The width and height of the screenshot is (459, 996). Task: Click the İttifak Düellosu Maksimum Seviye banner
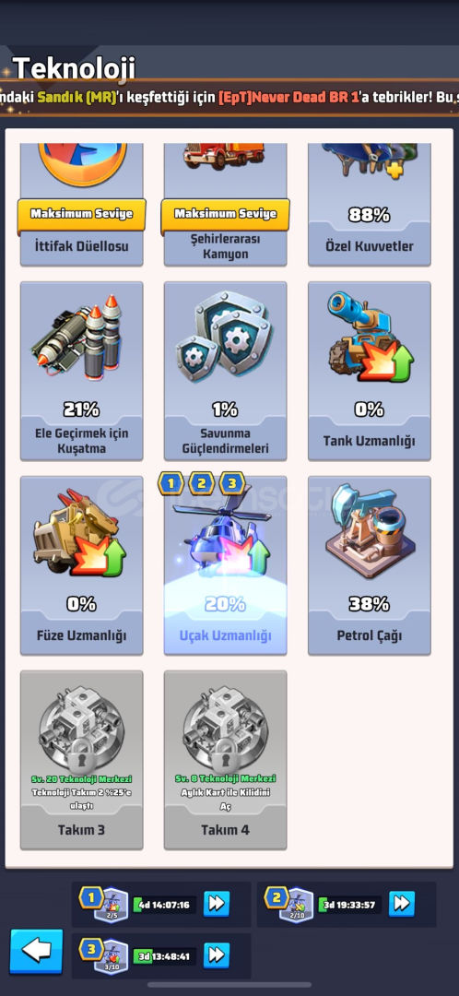[x=81, y=214]
